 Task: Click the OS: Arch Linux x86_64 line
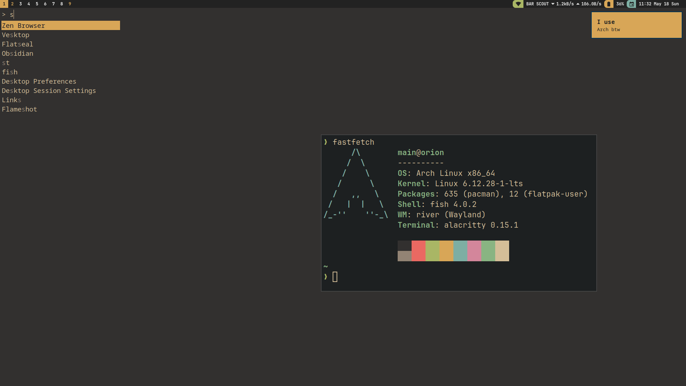click(446, 173)
